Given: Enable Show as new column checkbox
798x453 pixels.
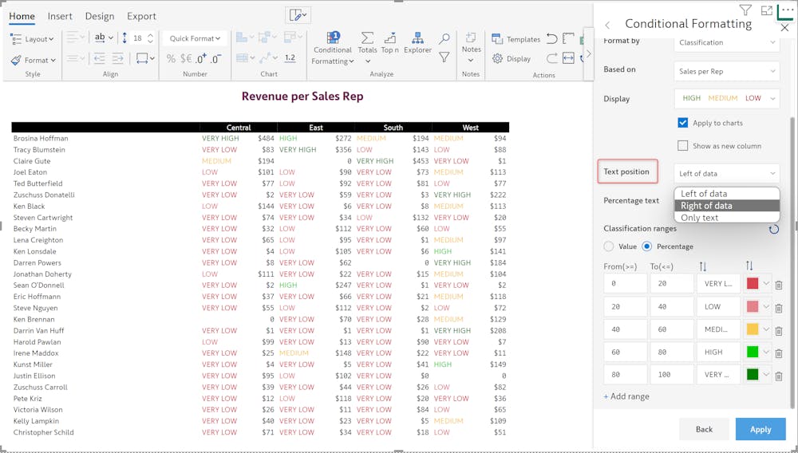Looking at the screenshot, I should tap(682, 146).
